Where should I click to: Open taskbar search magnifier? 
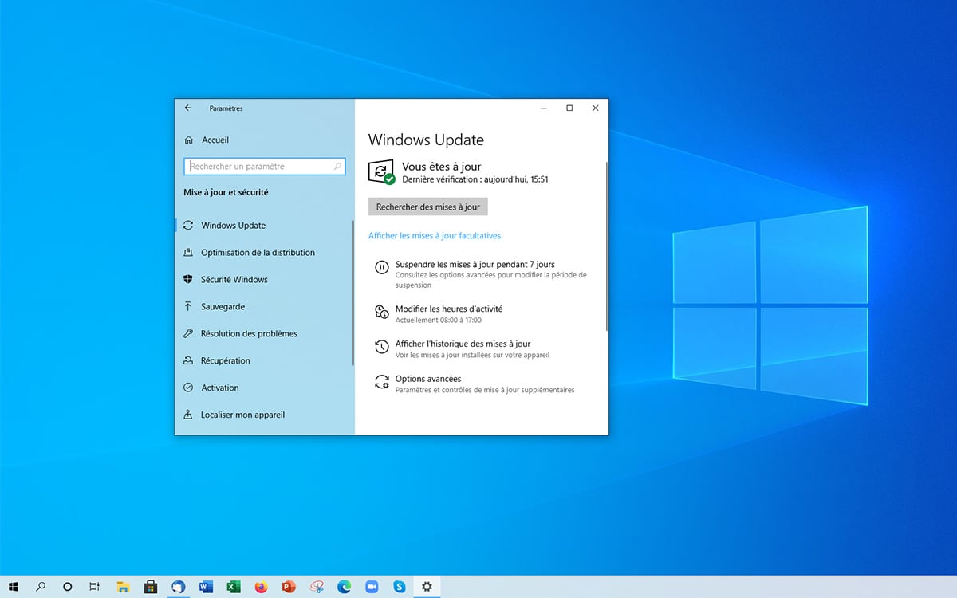pyautogui.click(x=41, y=587)
